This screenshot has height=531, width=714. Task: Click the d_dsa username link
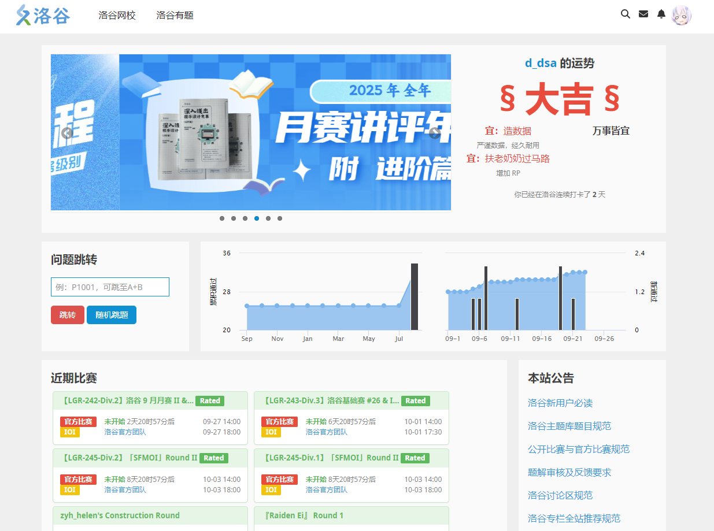(x=541, y=64)
